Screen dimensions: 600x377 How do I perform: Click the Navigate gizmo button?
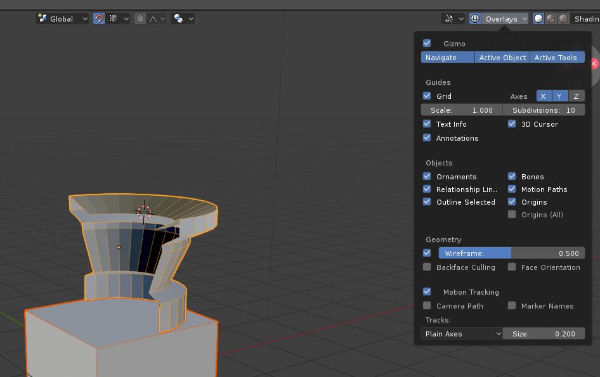click(x=447, y=57)
